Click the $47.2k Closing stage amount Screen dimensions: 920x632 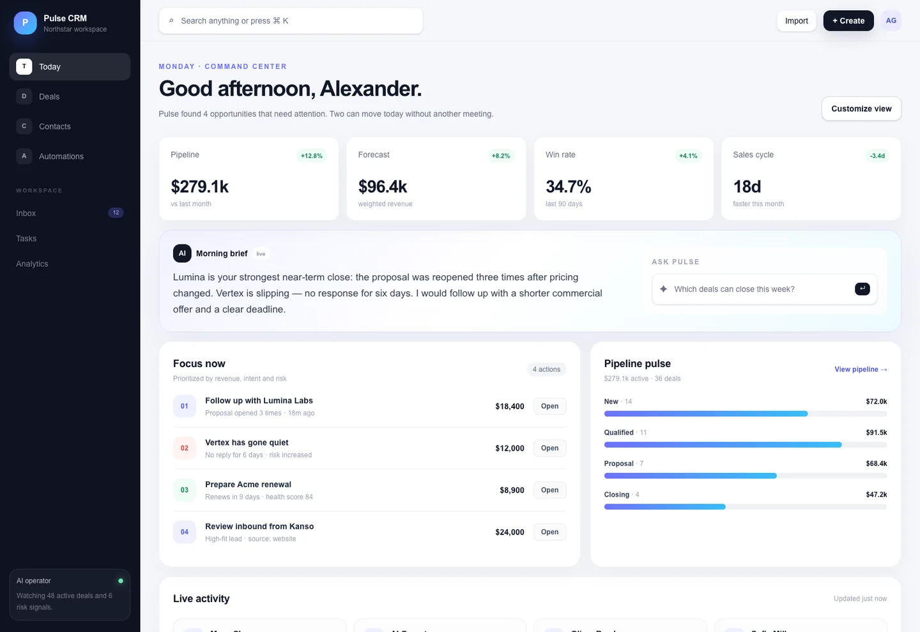coord(877,495)
